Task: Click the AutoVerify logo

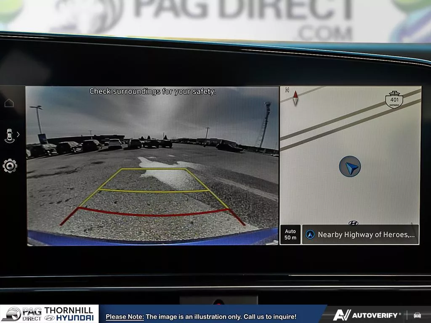Action: point(366,315)
